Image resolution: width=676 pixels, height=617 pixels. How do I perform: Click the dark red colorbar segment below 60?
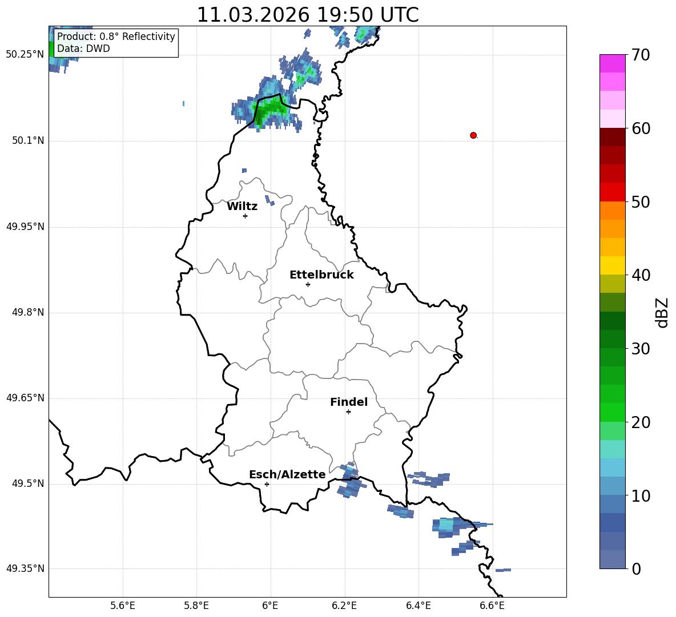point(612,137)
